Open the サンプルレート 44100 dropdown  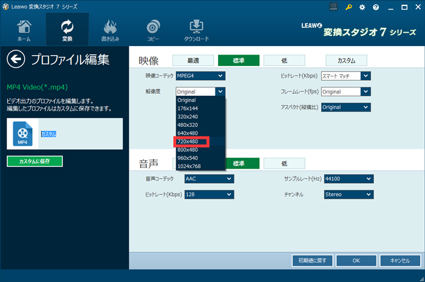[348, 179]
